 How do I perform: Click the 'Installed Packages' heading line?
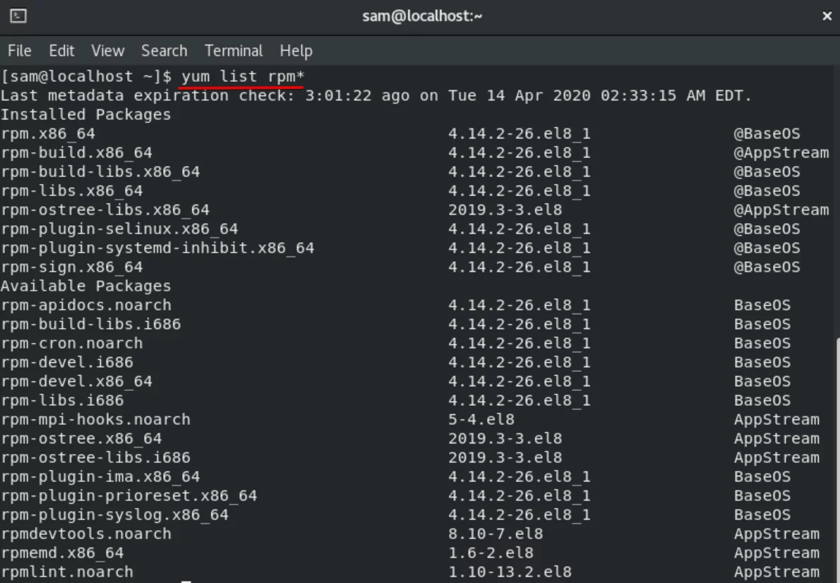tap(85, 114)
